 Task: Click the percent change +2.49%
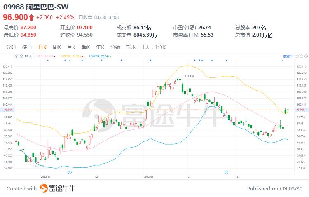coord(65,18)
